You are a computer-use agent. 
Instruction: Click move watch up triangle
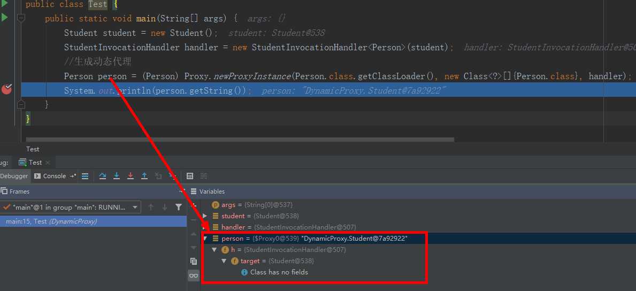click(194, 234)
